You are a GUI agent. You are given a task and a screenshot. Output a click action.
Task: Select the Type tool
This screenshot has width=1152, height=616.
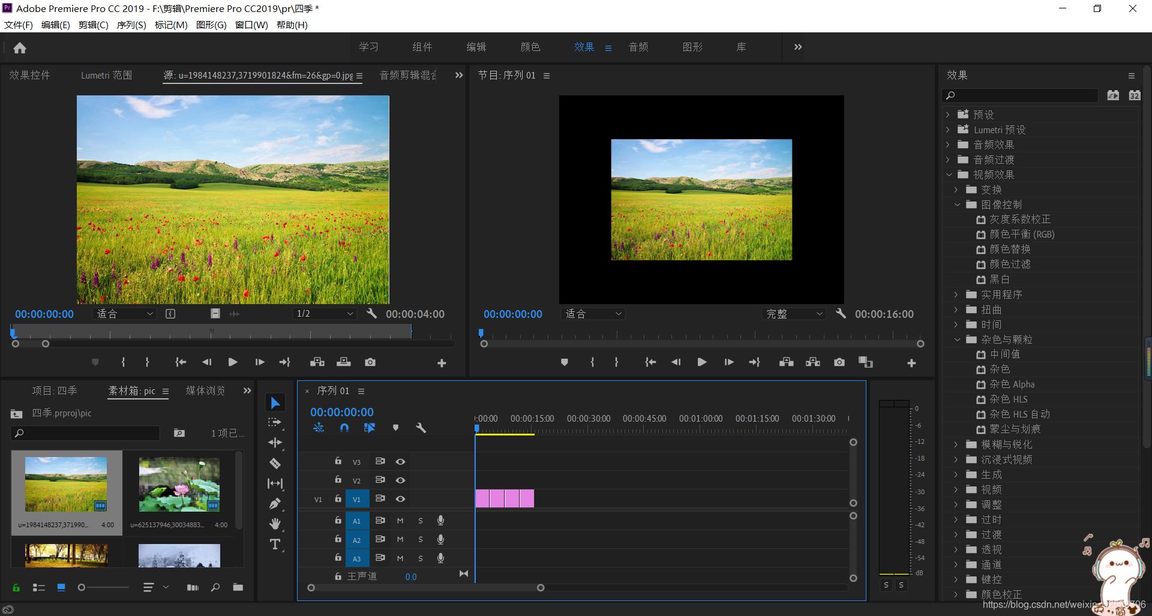(275, 544)
